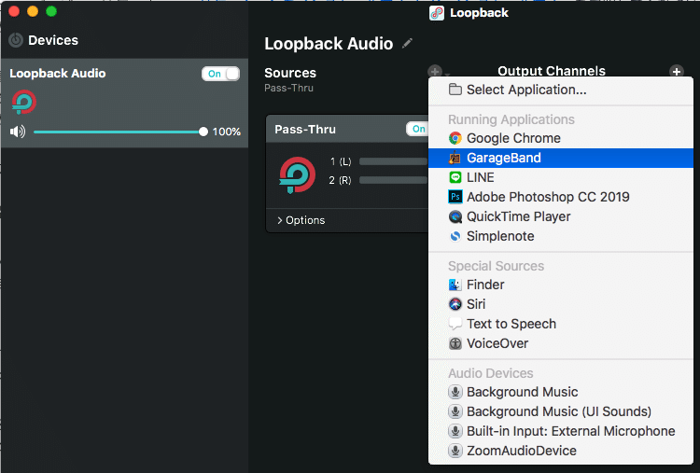Click the Loopback device logo in the sidebar
This screenshot has height=473, width=700.
[23, 102]
